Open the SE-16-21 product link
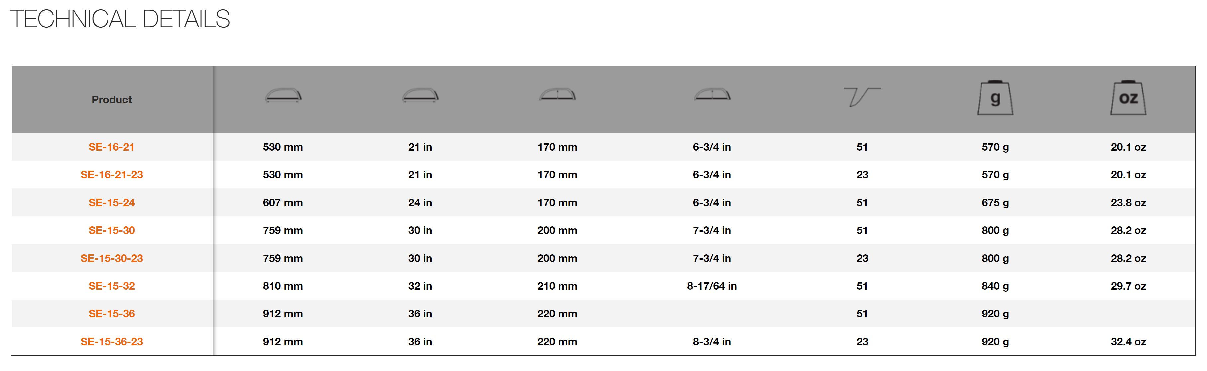This screenshot has height=371, width=1207. tap(111, 147)
